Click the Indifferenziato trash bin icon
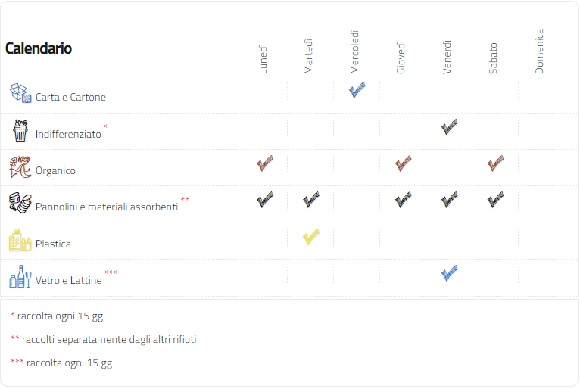This screenshot has height=389, width=580. tap(20, 130)
